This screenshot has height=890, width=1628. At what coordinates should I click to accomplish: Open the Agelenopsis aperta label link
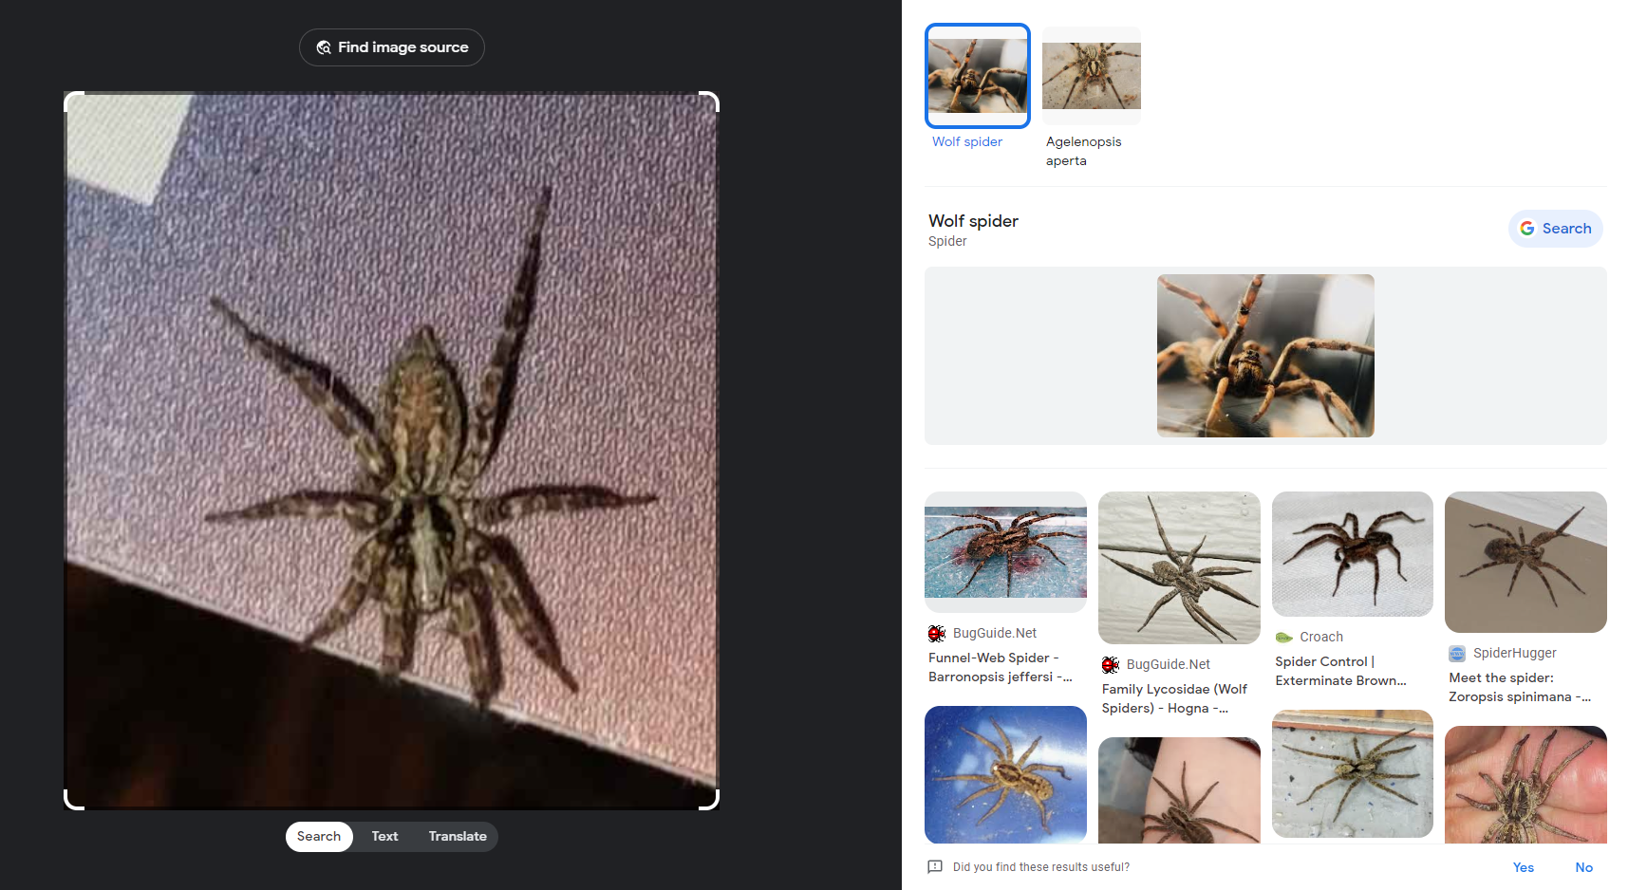(1084, 151)
